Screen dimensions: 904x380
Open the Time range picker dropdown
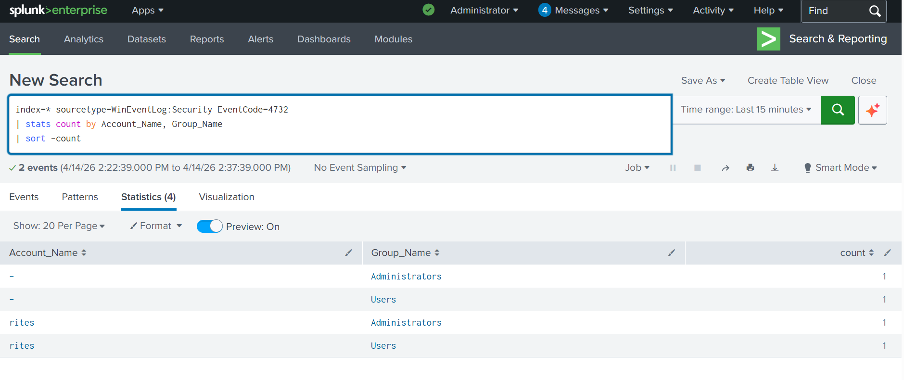click(746, 110)
